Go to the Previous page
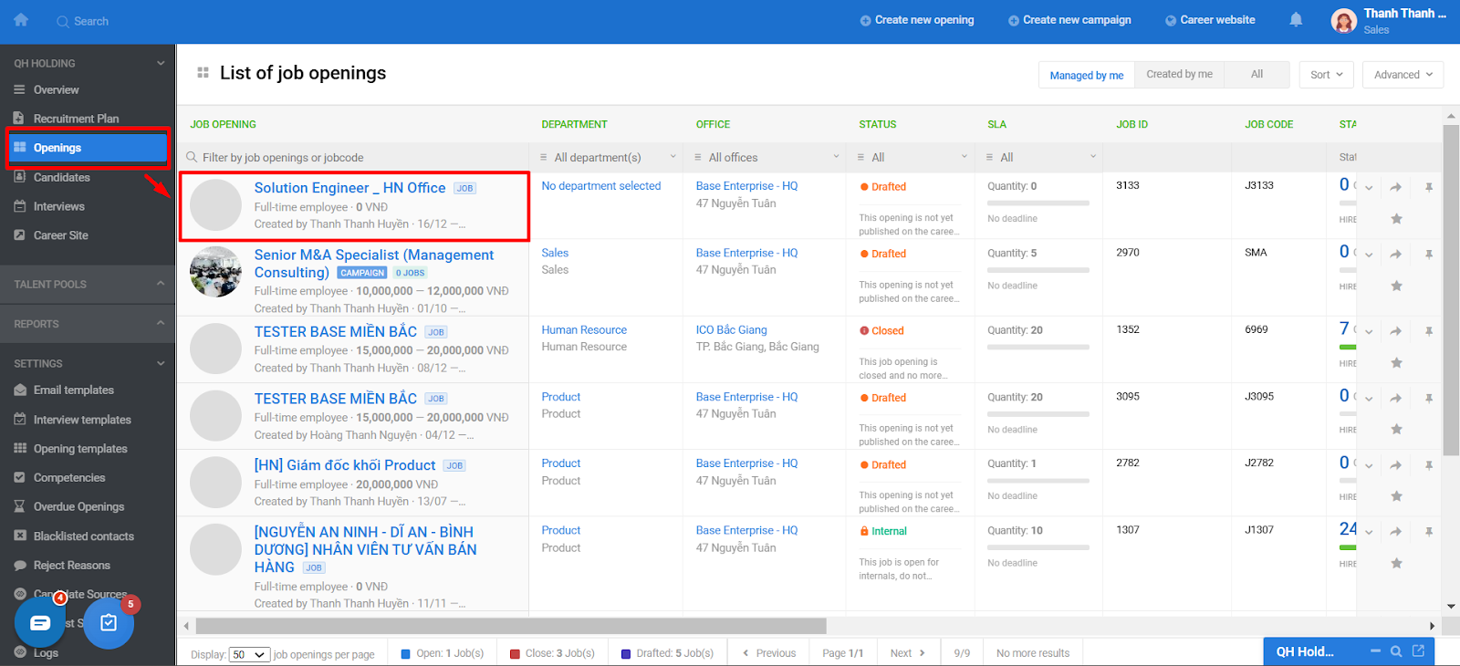Image resolution: width=1460 pixels, height=666 pixels. 769,653
